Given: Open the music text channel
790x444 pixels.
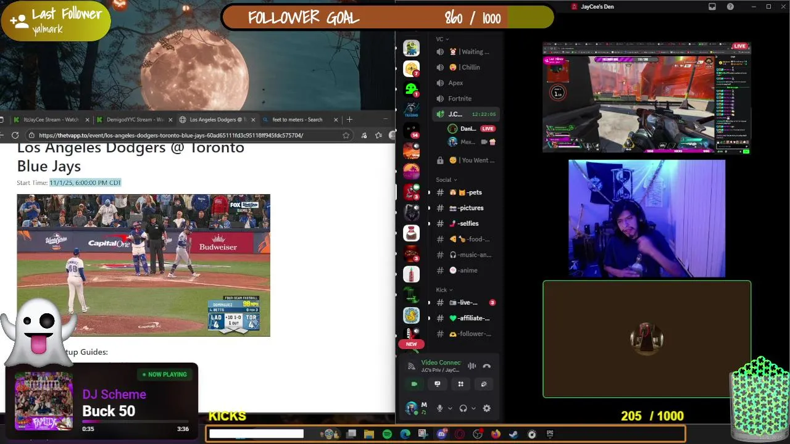Looking at the screenshot, I should pyautogui.click(x=464, y=255).
